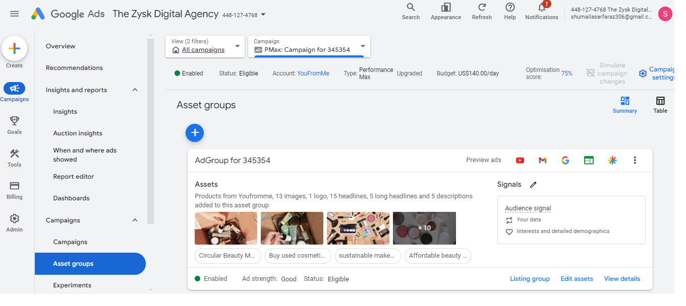Open Billing card icon
Image resolution: width=686 pixels, height=306 pixels.
[x=14, y=186]
